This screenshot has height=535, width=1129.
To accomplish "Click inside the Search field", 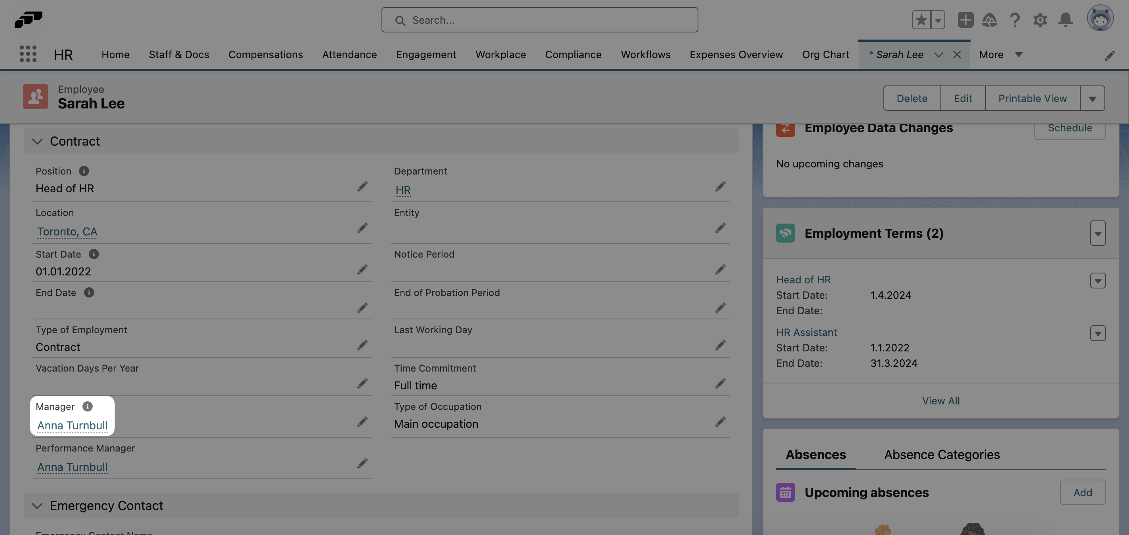I will [x=540, y=20].
